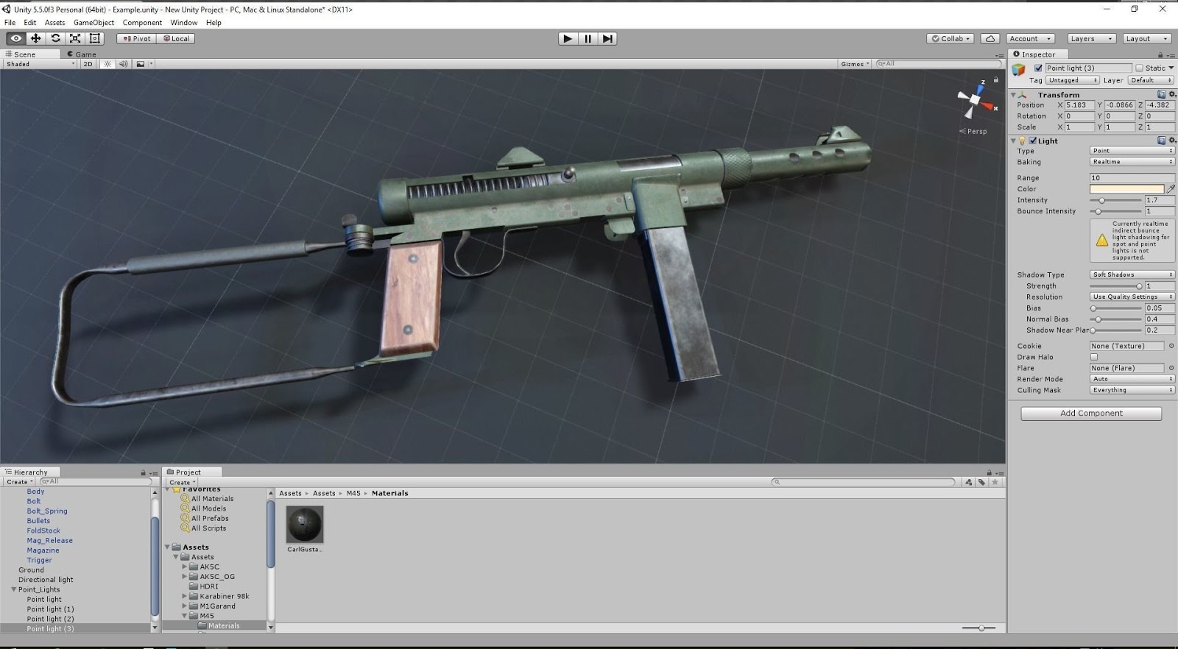This screenshot has width=1178, height=649.
Task: Enable the Static checkbox
Action: (1139, 68)
